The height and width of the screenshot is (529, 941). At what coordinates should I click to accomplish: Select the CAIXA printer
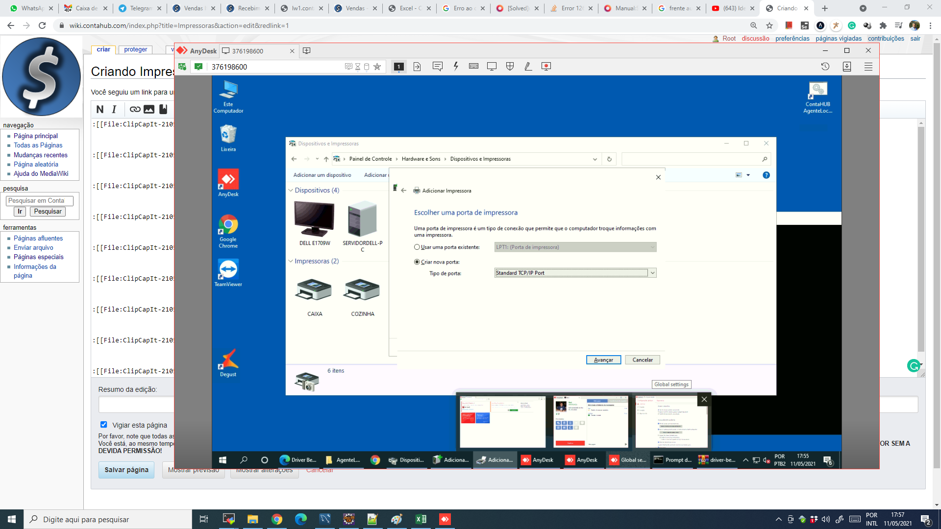click(x=314, y=297)
